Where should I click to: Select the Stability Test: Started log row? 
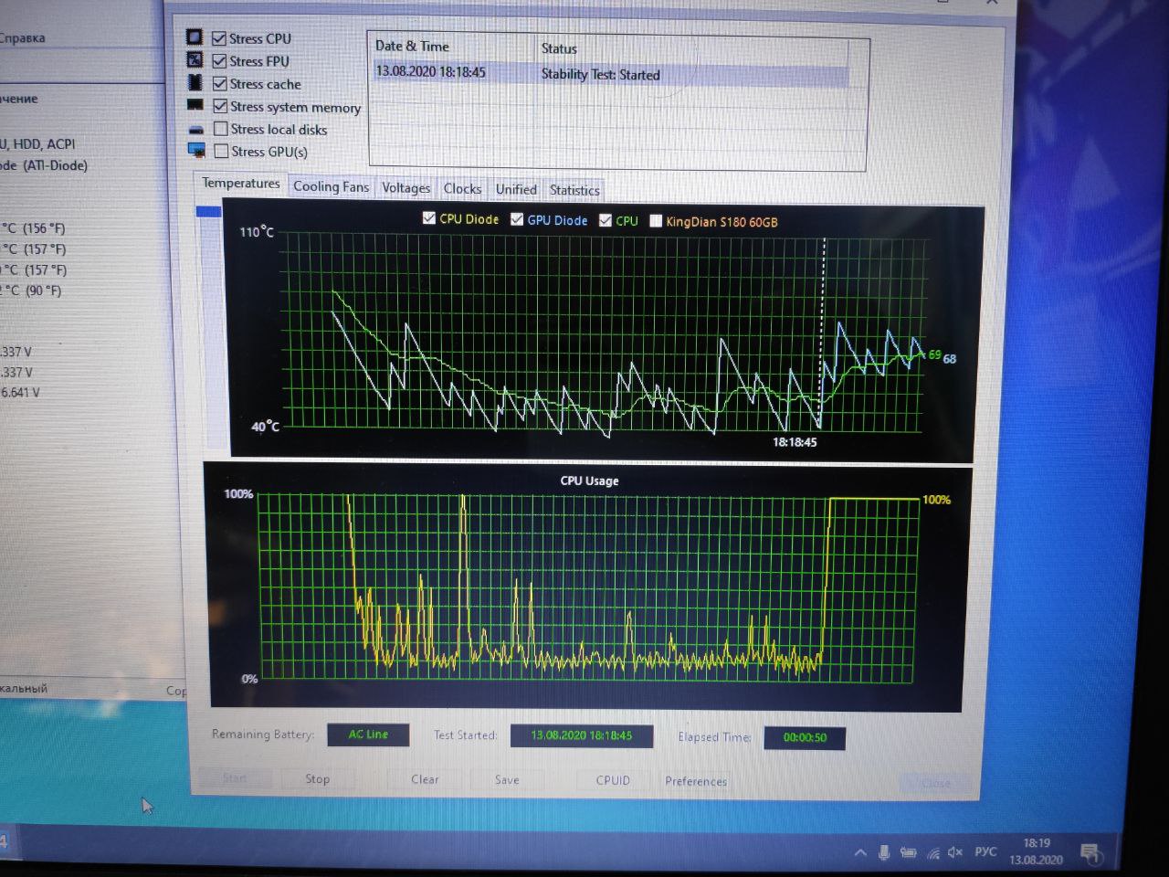(x=610, y=73)
